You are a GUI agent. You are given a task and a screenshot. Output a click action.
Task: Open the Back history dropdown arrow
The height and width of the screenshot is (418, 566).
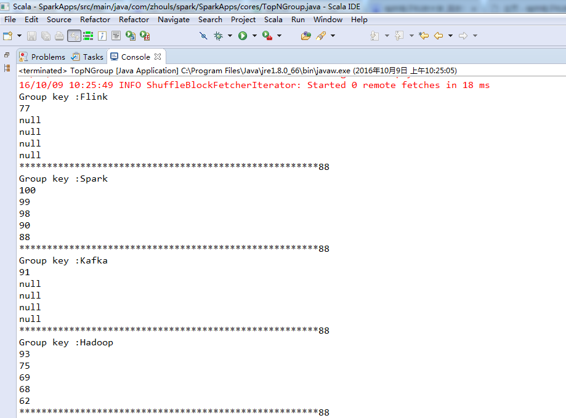(450, 36)
